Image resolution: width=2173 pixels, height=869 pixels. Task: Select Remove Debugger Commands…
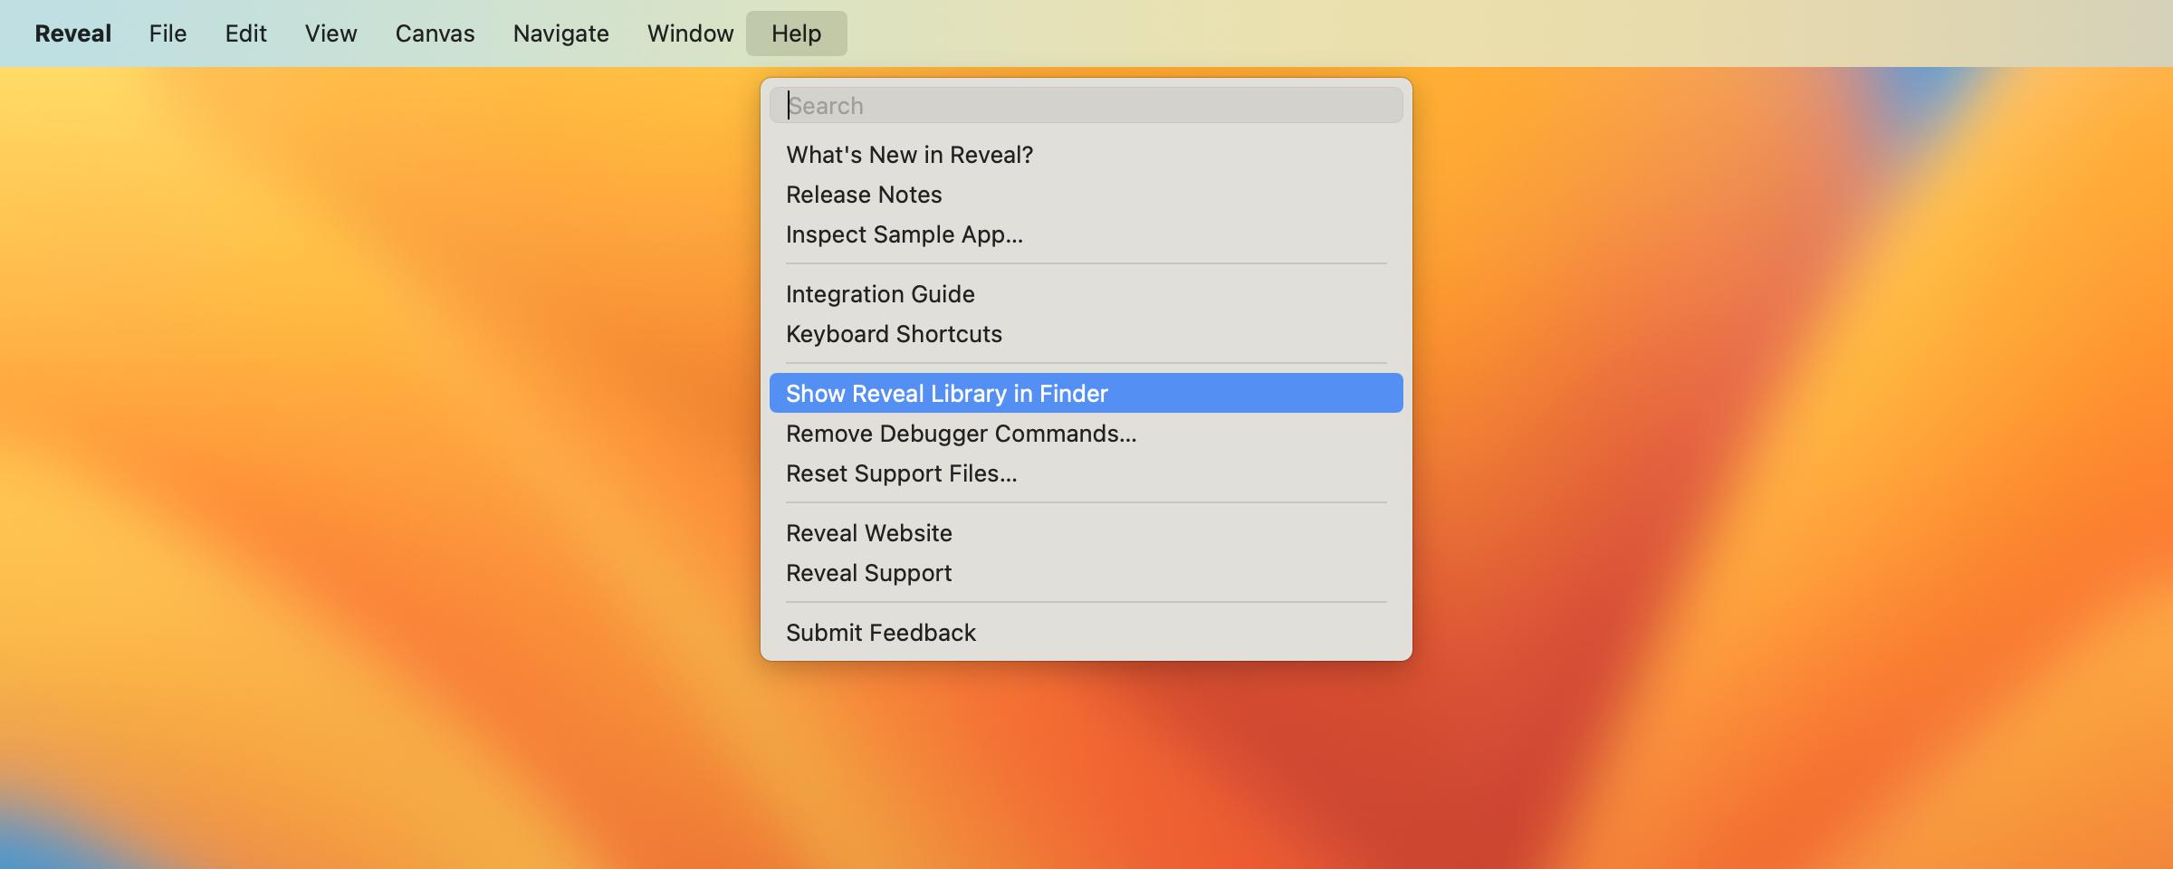tap(1086, 434)
